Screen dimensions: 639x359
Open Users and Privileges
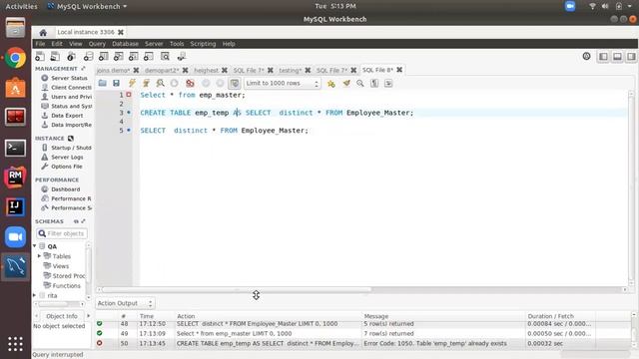pyautogui.click(x=71, y=97)
